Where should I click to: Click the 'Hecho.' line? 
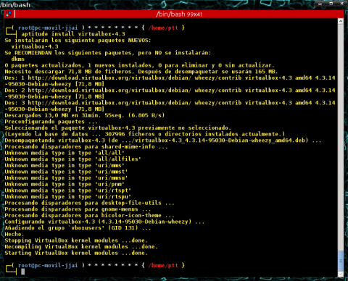(x=14, y=235)
